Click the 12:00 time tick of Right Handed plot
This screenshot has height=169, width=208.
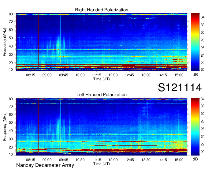pyautogui.click(x=113, y=75)
